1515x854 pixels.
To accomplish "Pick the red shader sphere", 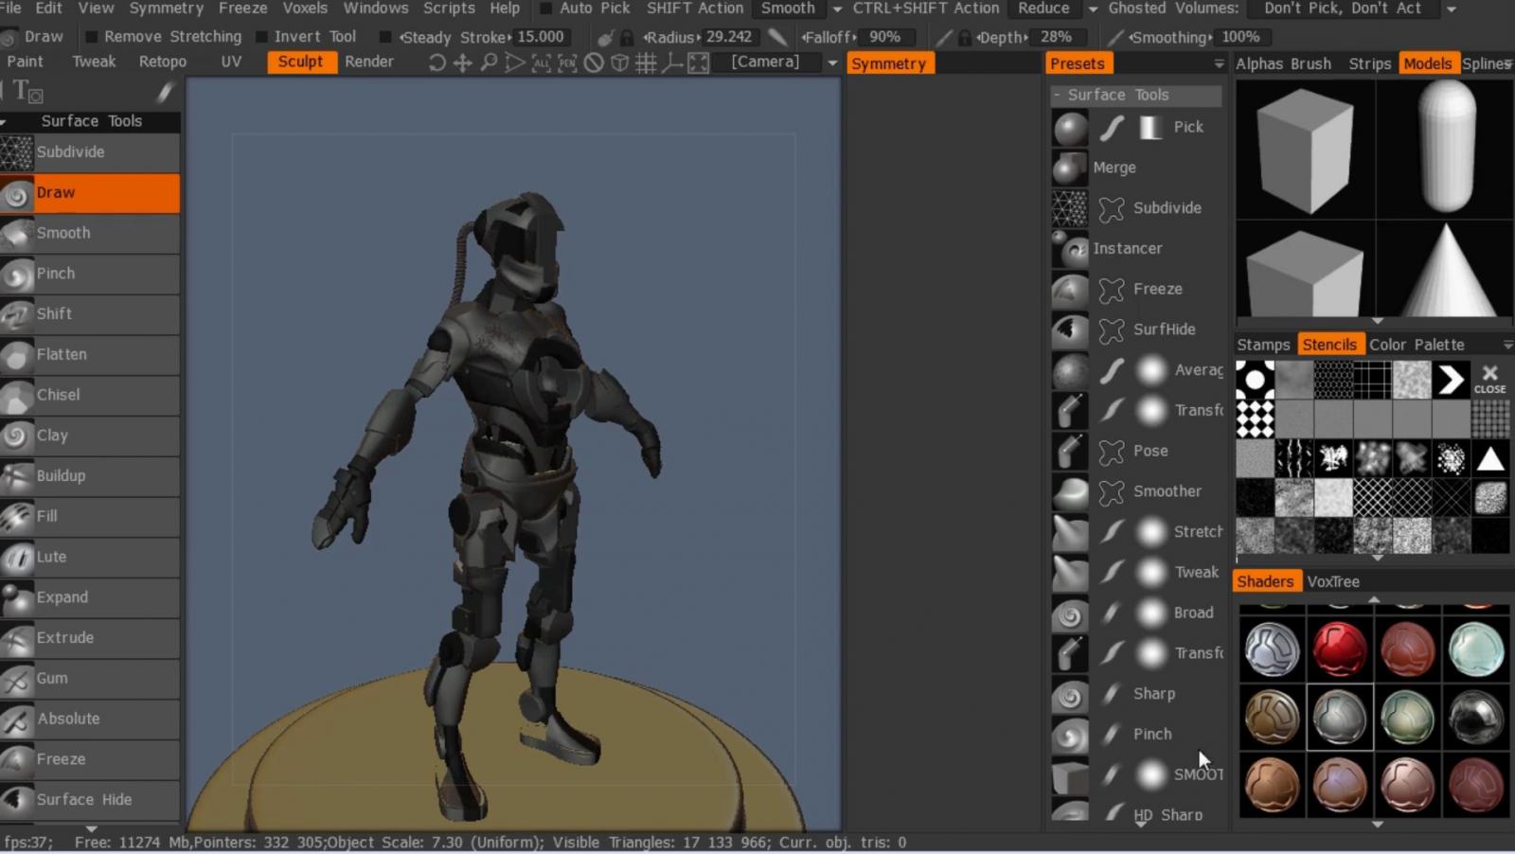I will click(x=1339, y=649).
